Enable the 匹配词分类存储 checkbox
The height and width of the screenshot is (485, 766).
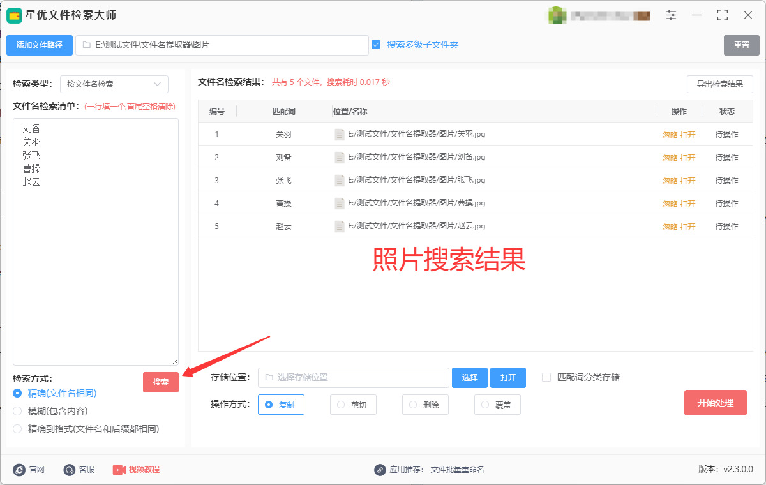(546, 377)
